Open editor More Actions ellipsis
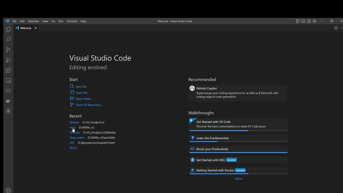Screen dimensions: 343x193 coord(341,28)
